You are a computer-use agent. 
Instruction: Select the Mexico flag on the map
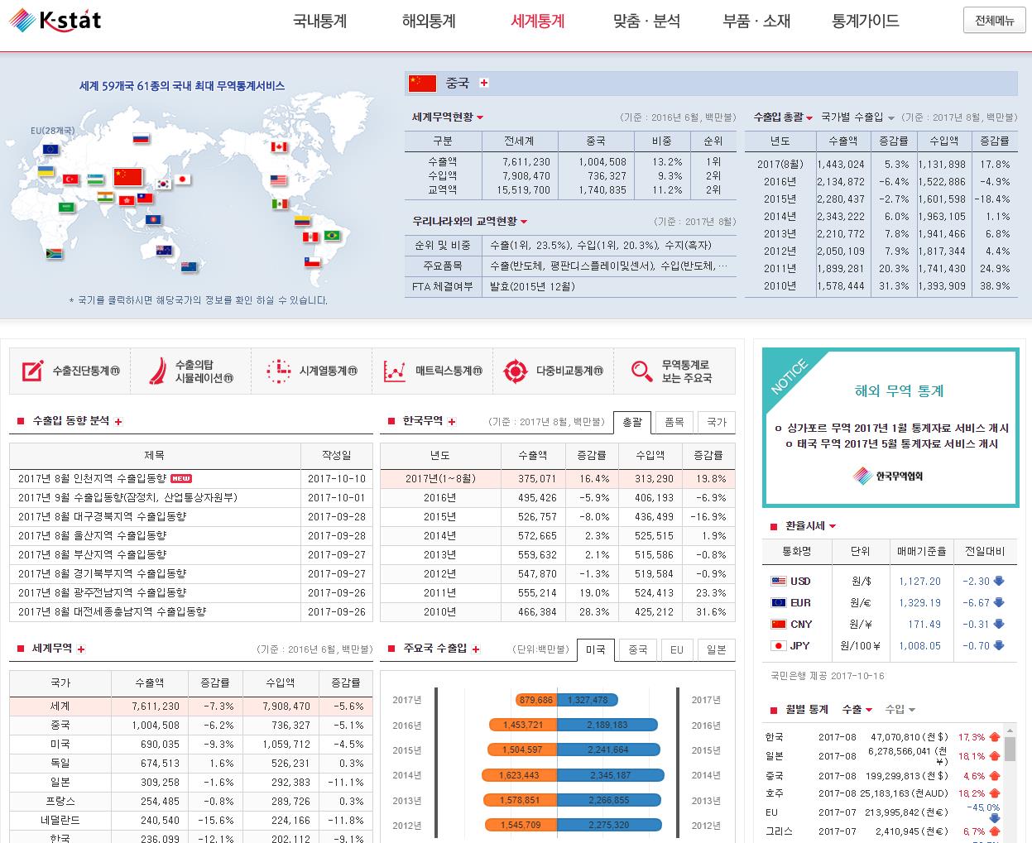[281, 204]
